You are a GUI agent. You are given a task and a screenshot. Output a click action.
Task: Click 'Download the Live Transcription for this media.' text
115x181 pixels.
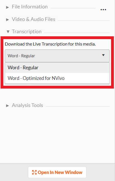click(x=50, y=44)
